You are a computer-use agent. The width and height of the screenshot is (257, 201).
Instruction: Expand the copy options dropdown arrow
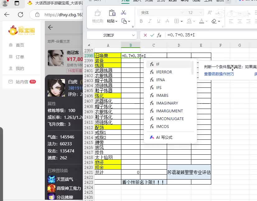129,21
